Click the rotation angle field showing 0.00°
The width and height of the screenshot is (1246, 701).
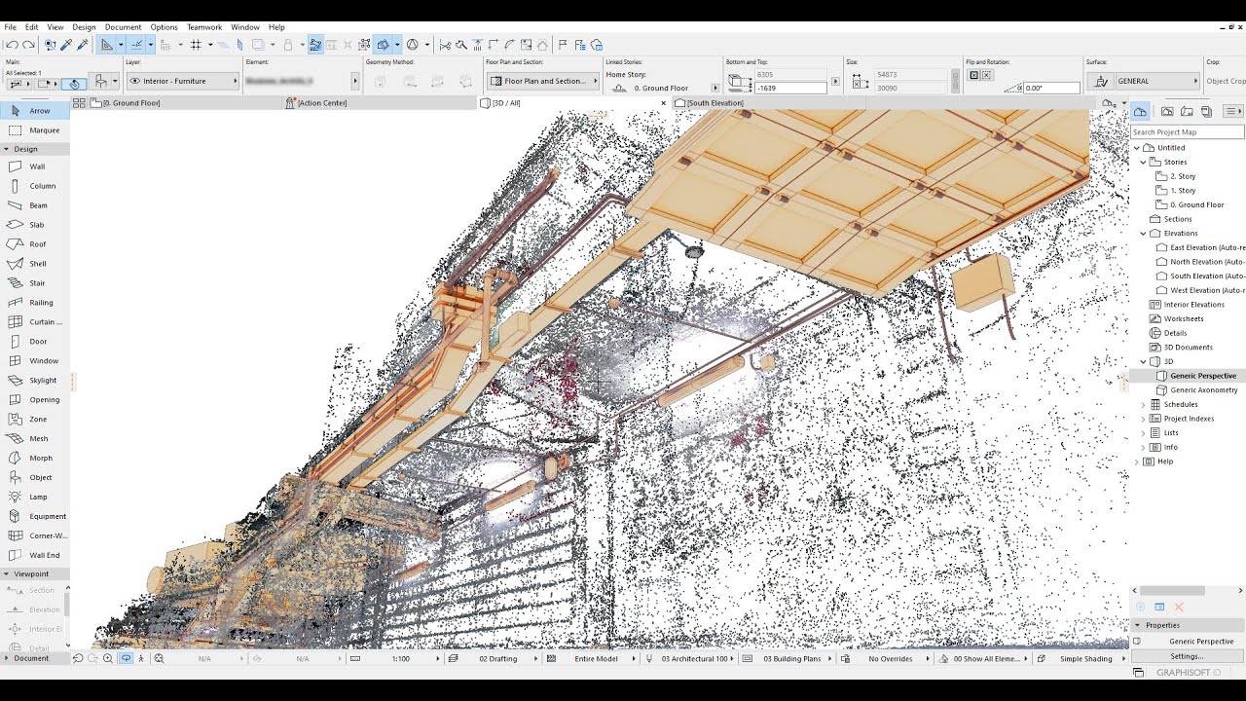(x=1051, y=88)
